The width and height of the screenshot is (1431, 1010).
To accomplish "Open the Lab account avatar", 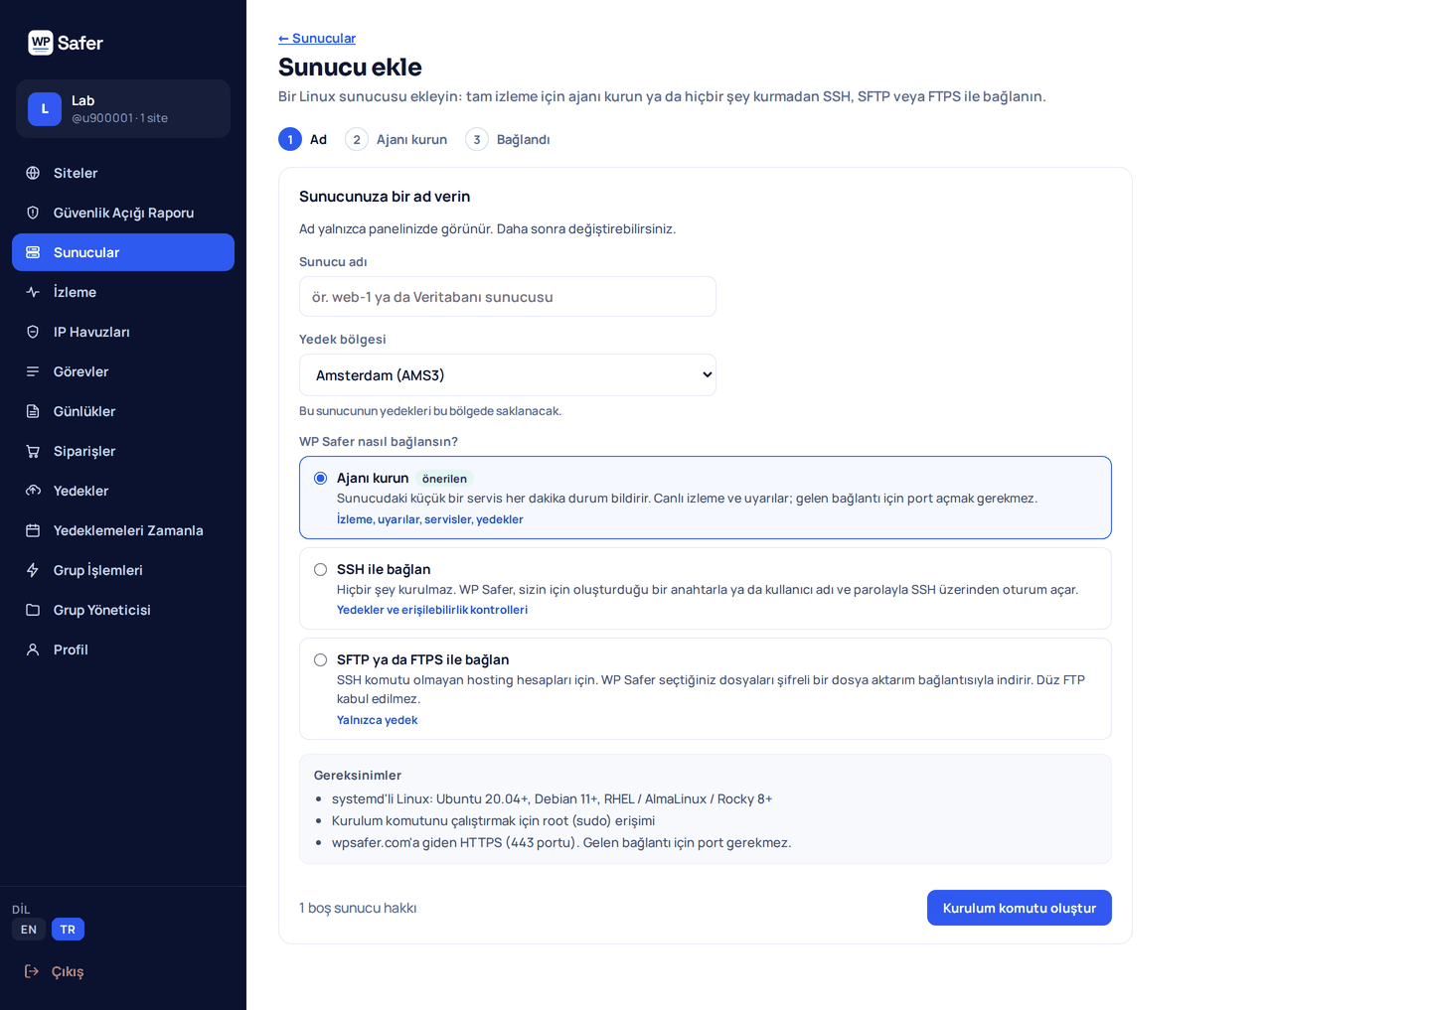I will [45, 109].
